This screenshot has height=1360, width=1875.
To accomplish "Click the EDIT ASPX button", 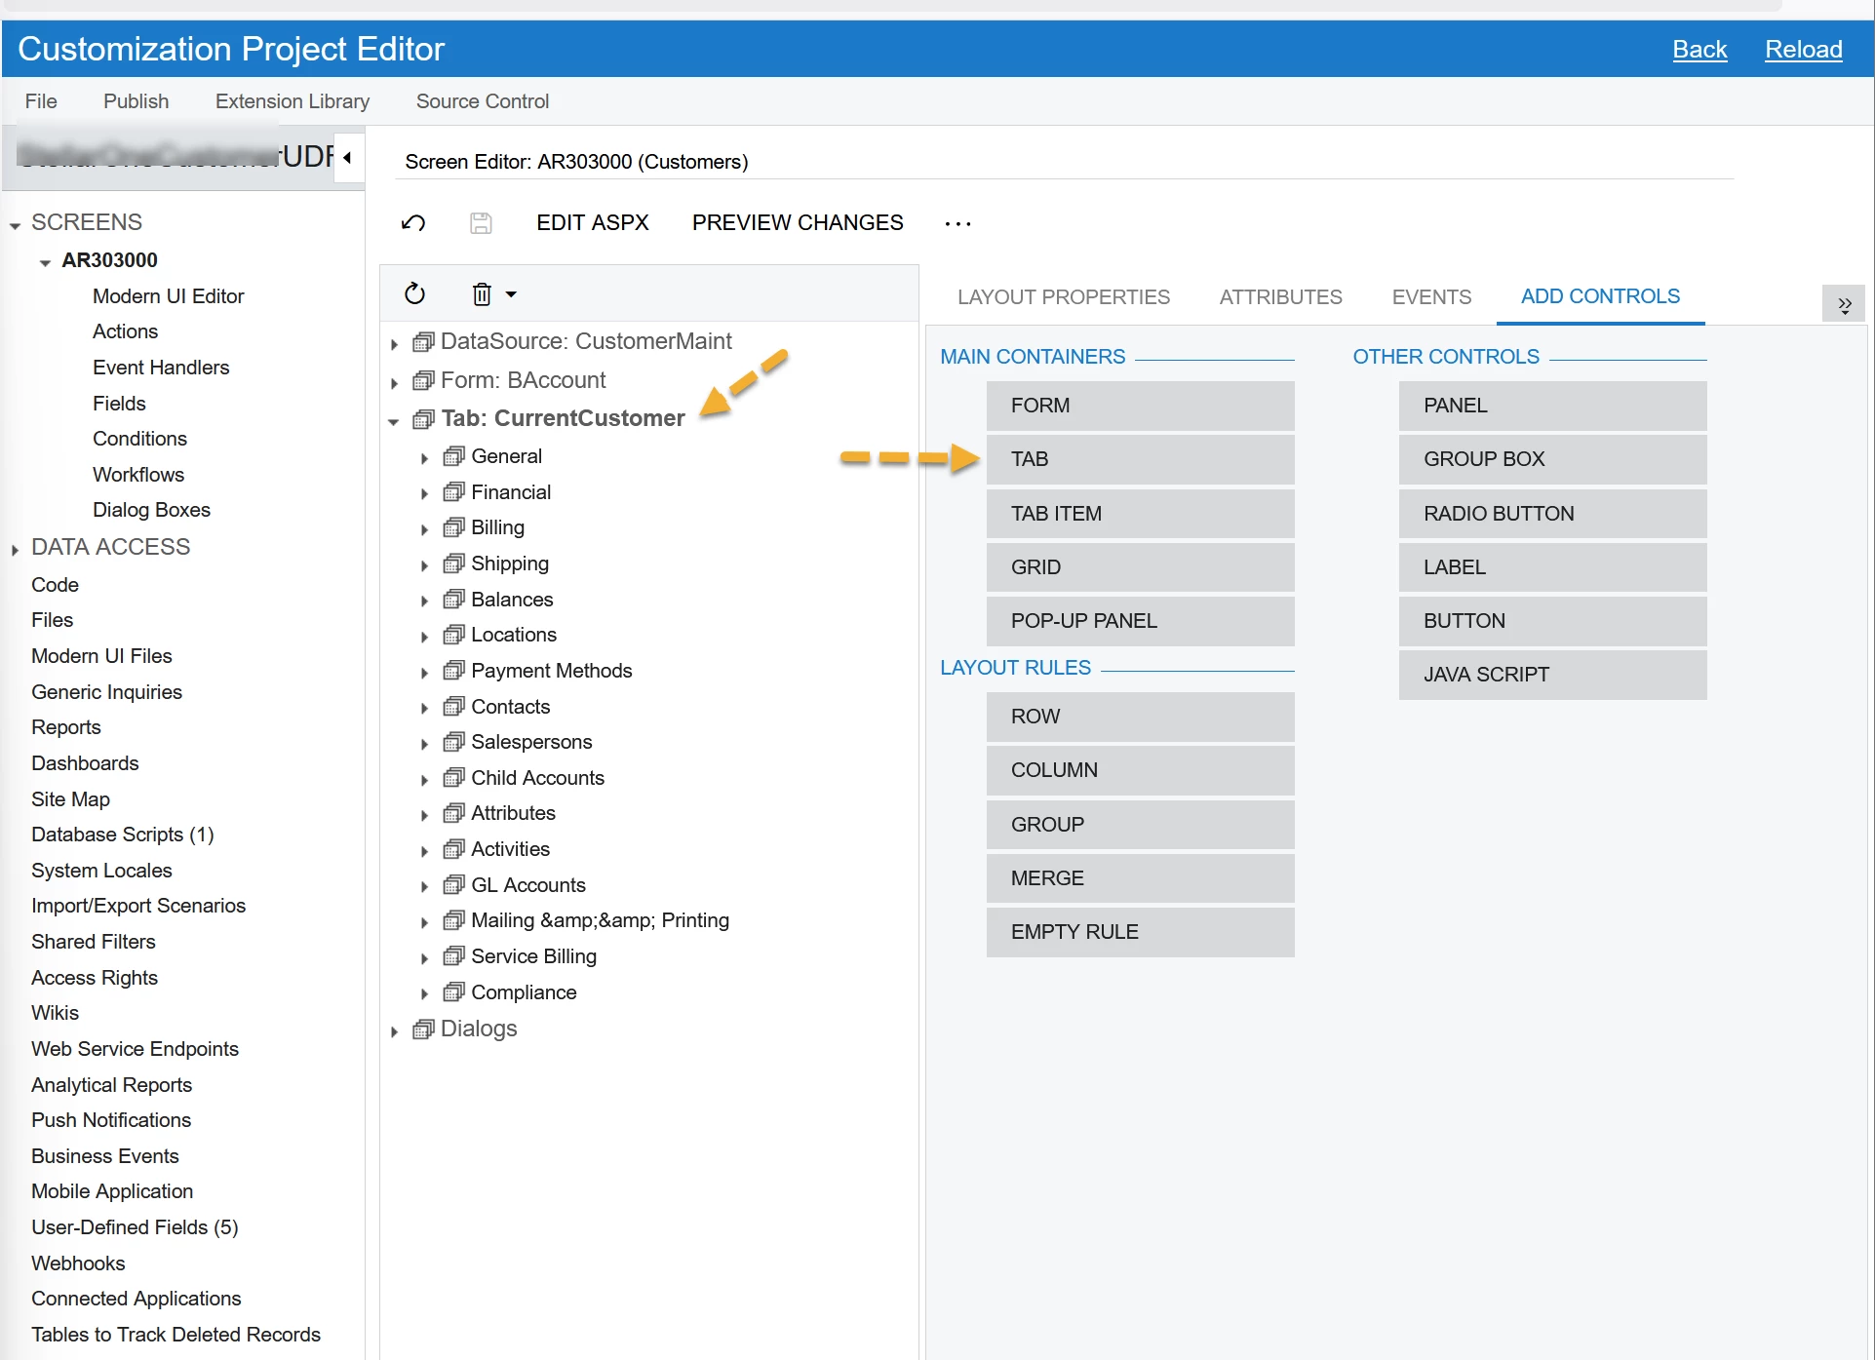I will [x=592, y=223].
